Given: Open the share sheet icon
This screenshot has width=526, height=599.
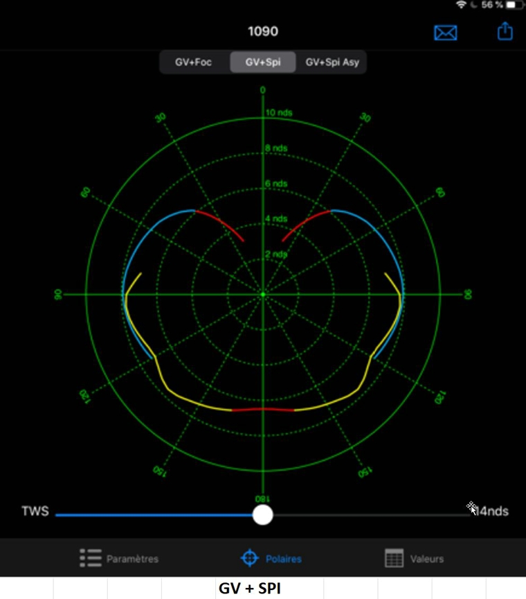Looking at the screenshot, I should tap(505, 32).
